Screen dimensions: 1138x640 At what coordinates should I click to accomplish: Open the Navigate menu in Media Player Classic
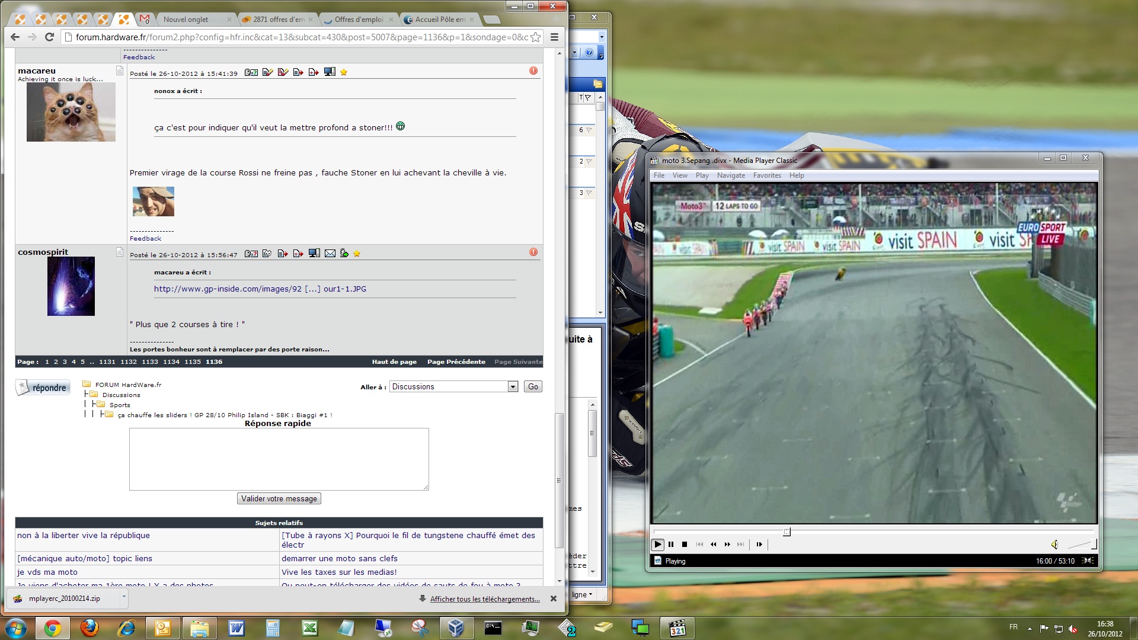click(x=731, y=175)
